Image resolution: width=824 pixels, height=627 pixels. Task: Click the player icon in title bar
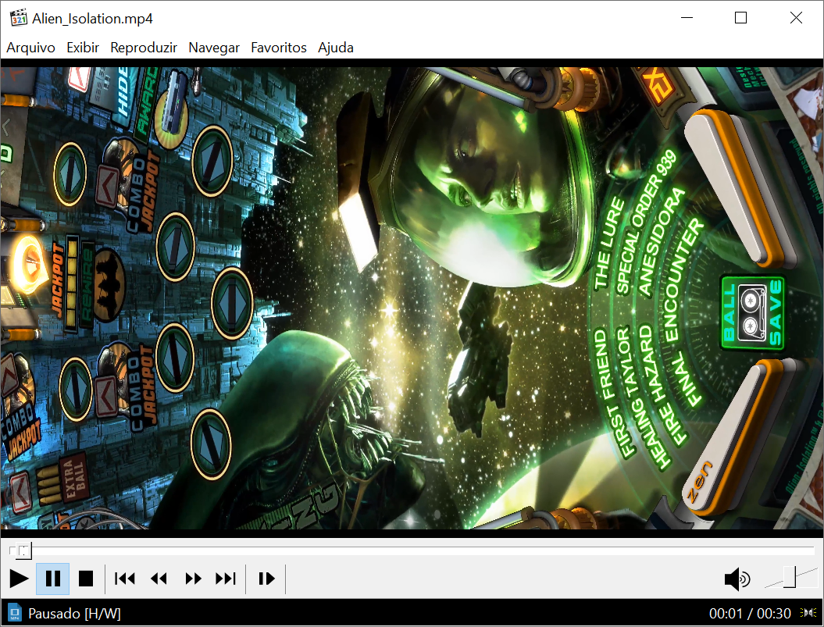point(19,18)
